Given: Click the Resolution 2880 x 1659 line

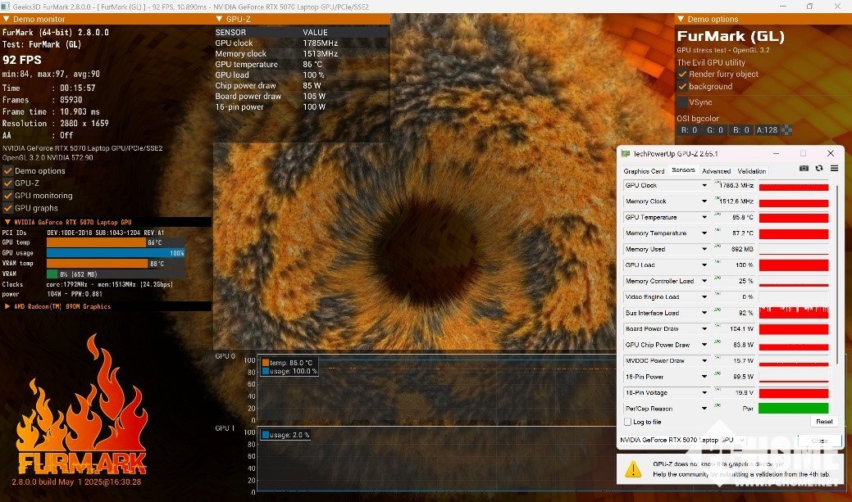Looking at the screenshot, I should (x=56, y=123).
